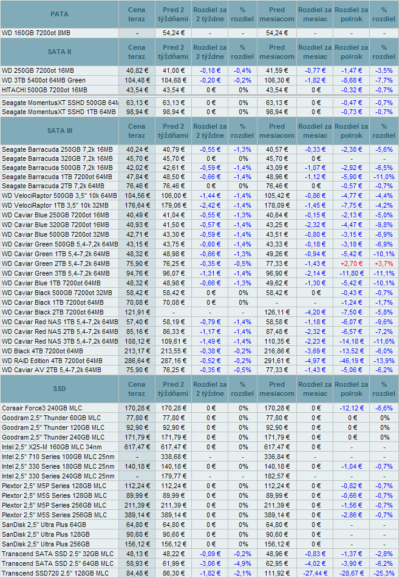
Task: Select Goodram 2,5" Thunder 60GB MLC
Action: pyautogui.click(x=51, y=418)
